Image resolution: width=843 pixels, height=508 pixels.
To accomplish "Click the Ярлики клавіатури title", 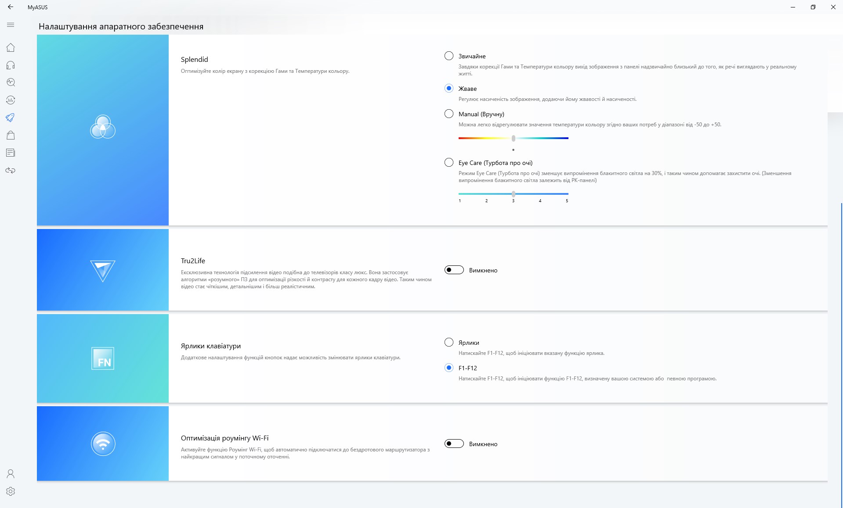I will pos(211,346).
